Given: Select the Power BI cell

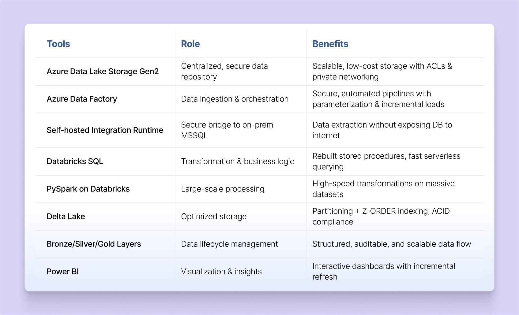Looking at the screenshot, I should point(63,272).
